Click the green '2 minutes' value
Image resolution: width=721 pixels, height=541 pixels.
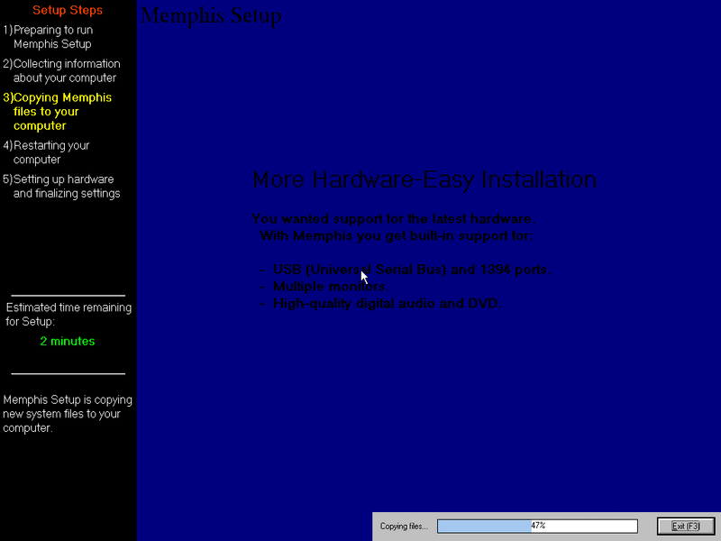(x=68, y=342)
